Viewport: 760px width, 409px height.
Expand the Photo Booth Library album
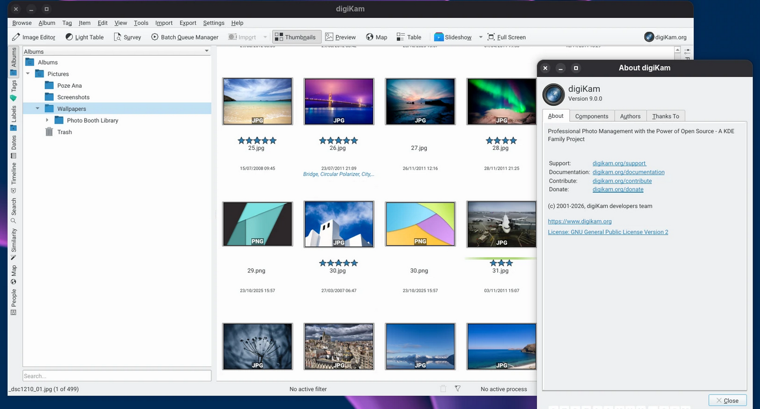(48, 120)
